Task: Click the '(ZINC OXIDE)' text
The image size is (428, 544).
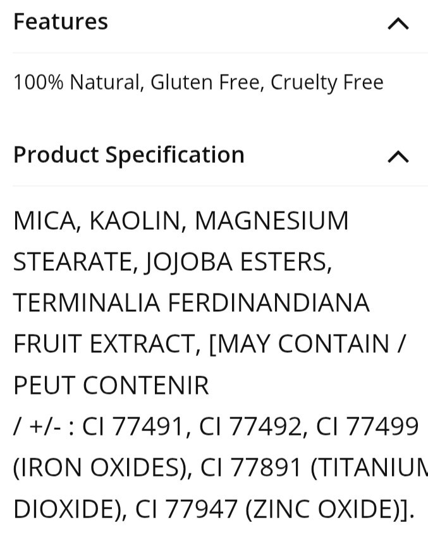Action: coord(329,509)
